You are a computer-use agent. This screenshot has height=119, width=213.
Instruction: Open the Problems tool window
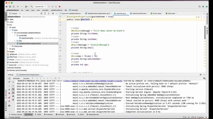tap(49, 114)
